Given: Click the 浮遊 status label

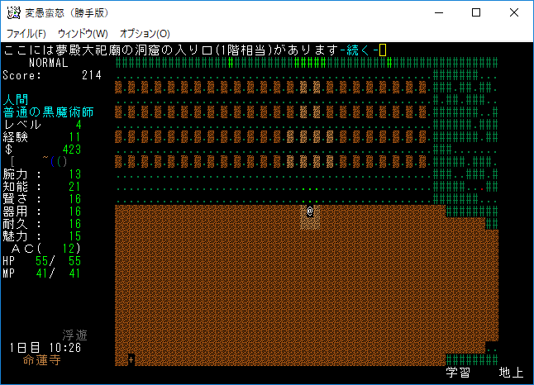Looking at the screenshot, I should coord(74,335).
